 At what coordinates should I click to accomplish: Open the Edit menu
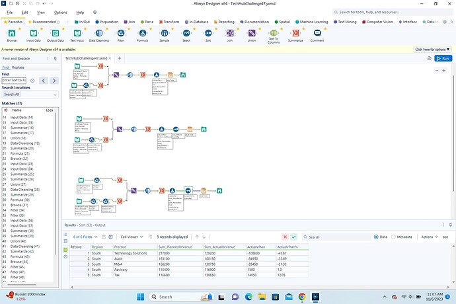point(24,13)
